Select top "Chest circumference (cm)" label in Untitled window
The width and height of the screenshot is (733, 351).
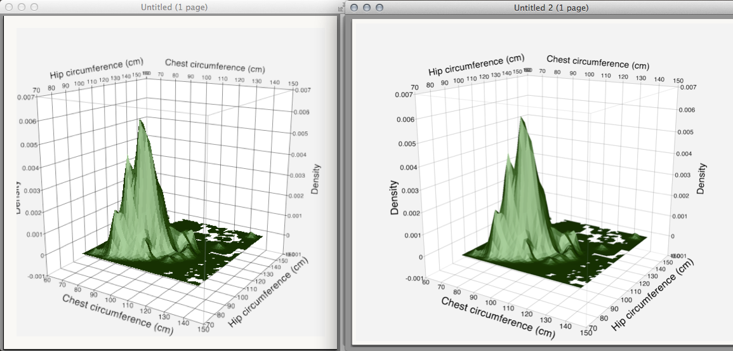click(x=215, y=66)
